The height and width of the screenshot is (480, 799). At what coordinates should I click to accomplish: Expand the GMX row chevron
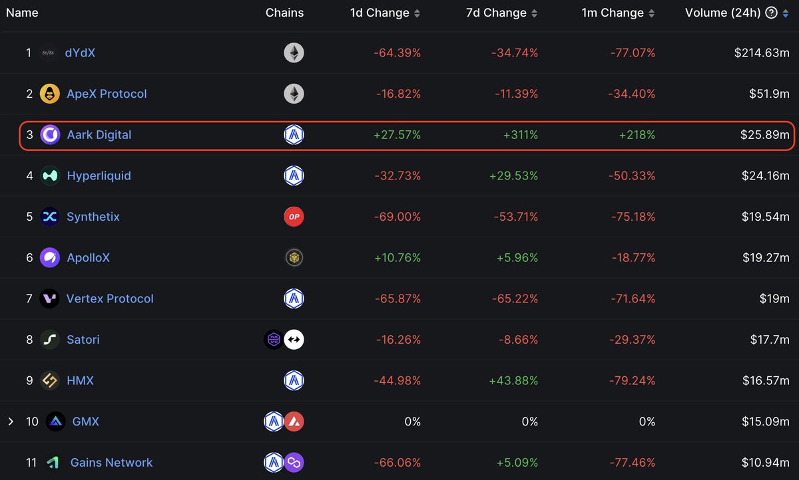12,421
